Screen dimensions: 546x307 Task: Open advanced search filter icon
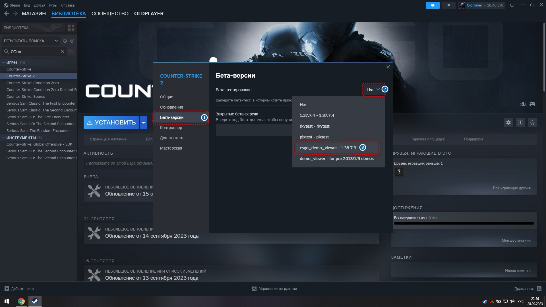[x=71, y=52]
